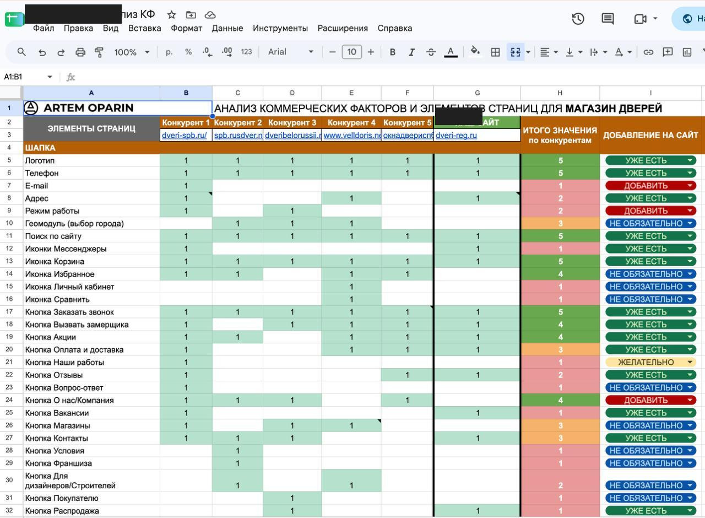Check the cloud save status icon
This screenshot has width=705, height=518.
[210, 15]
